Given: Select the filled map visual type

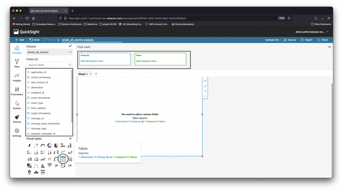Looking at the screenshot, I should pos(70,166).
